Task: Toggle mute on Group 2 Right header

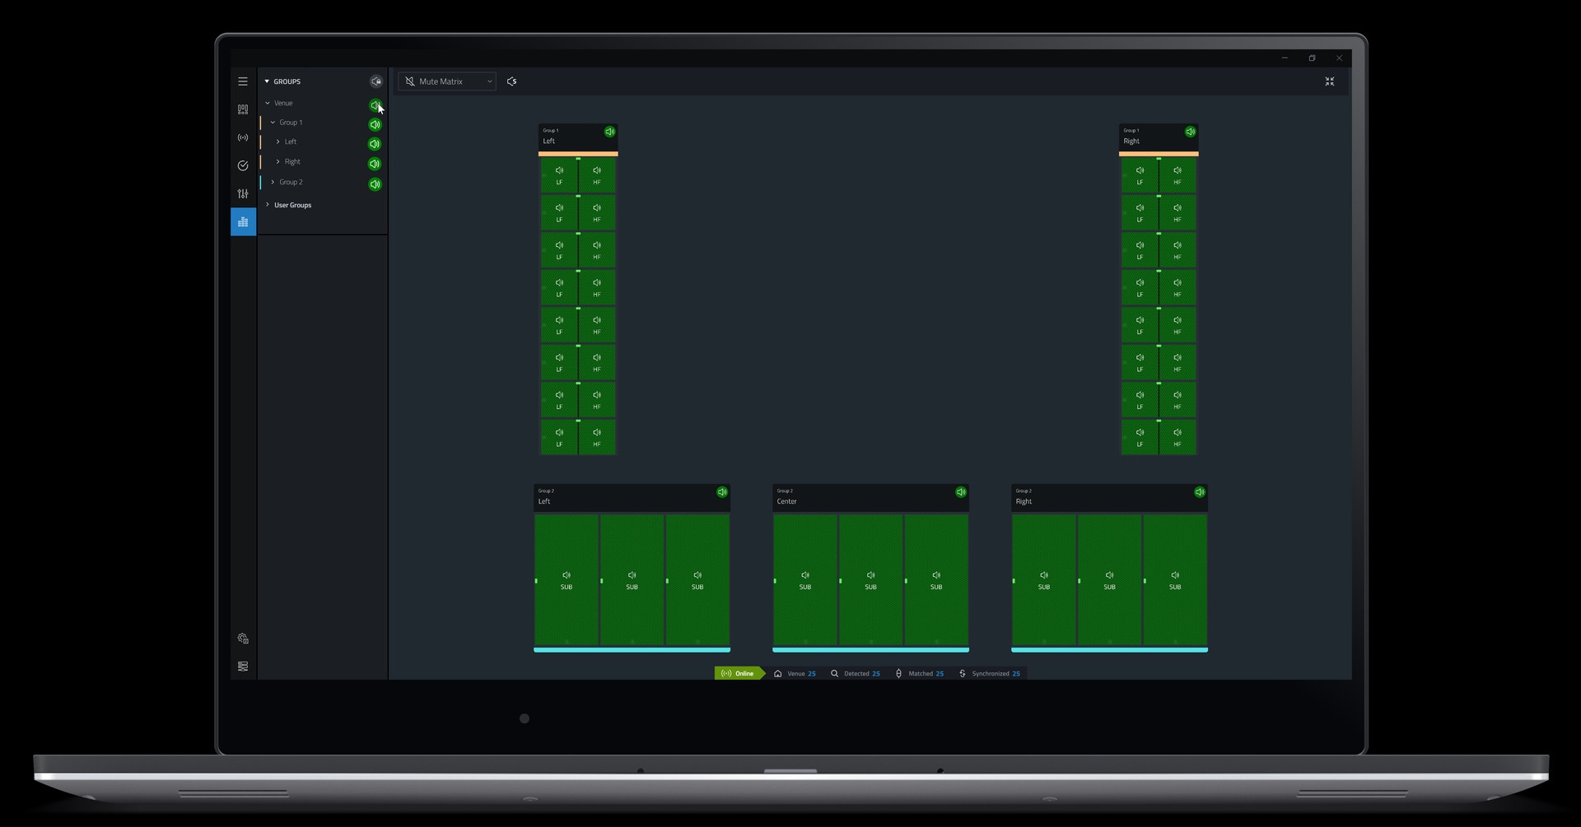Action: click(x=1200, y=492)
